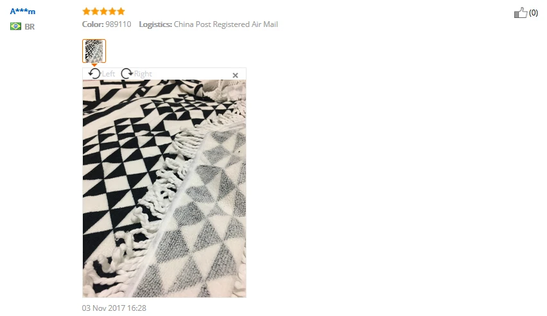
Task: Click the BR country code text
Action: pyautogui.click(x=30, y=26)
